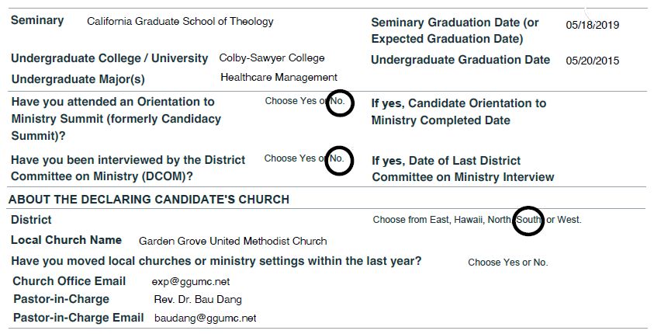Open the District selection dropdown
This screenshot has height=334, width=654.
[x=477, y=220]
